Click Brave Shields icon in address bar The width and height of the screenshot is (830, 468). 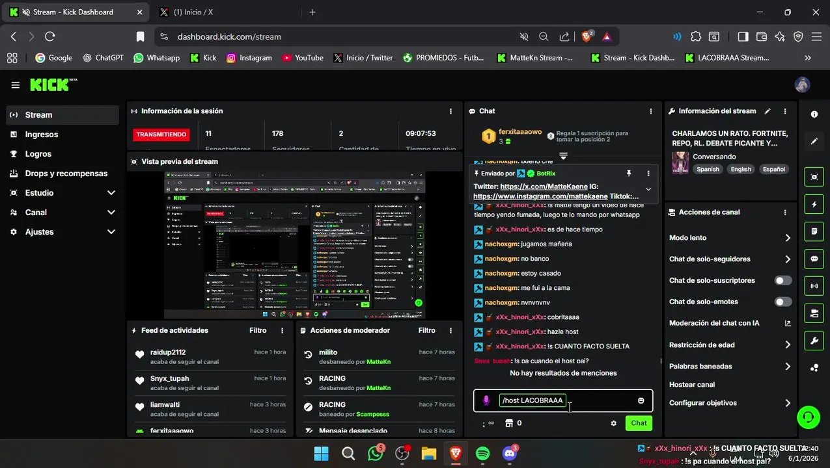(587, 36)
